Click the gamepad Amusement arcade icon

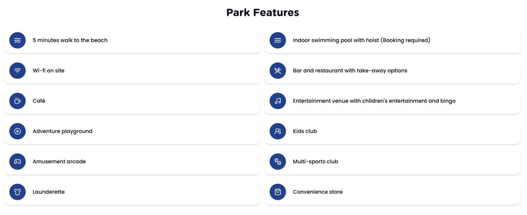point(18,161)
